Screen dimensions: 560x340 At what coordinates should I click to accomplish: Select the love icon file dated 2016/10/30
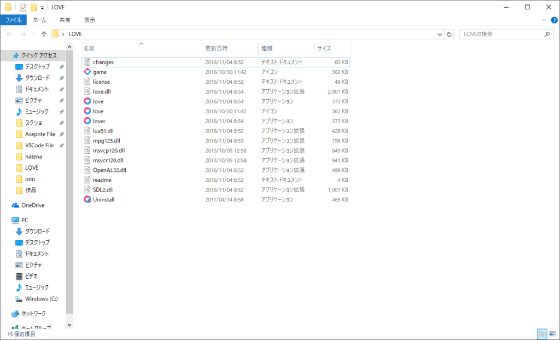click(216, 111)
